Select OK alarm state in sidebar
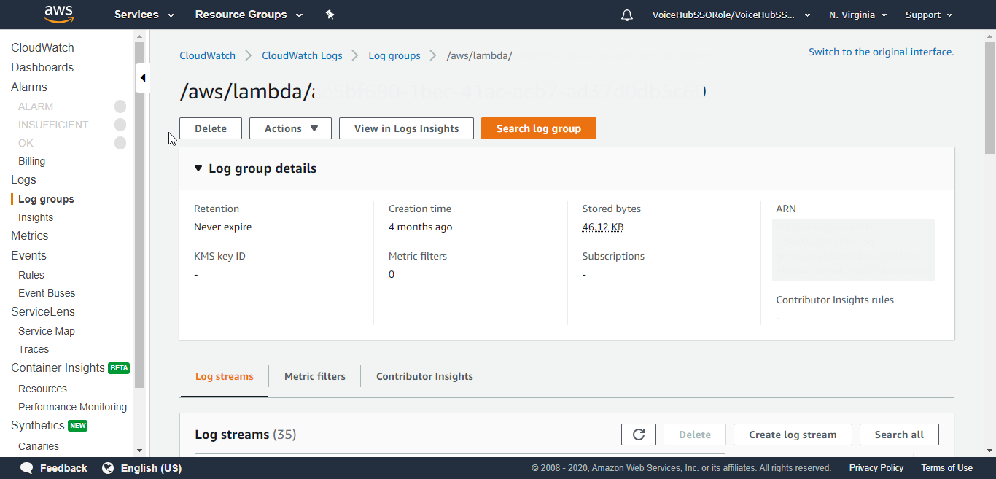996x479 pixels. (x=26, y=143)
